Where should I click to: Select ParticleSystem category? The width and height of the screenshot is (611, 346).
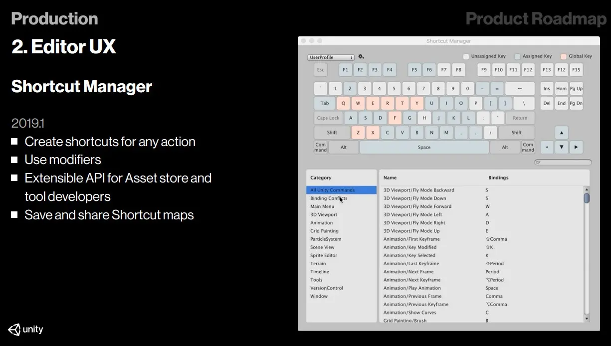(x=341, y=239)
